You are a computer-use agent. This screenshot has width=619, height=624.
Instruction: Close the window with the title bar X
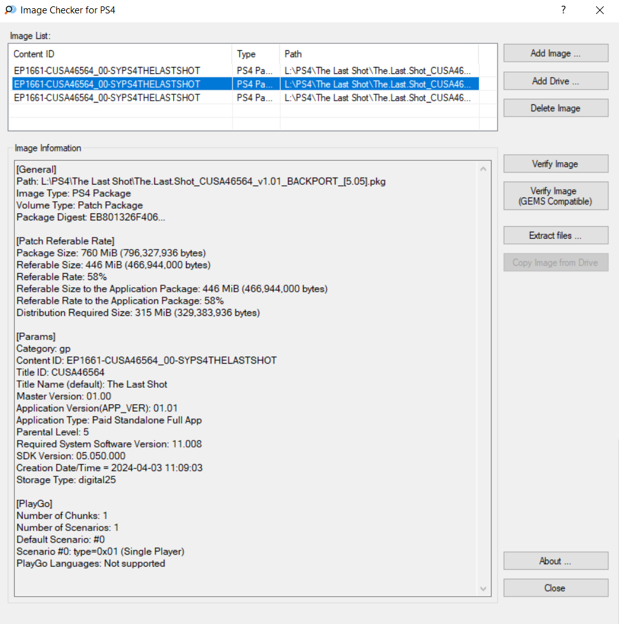click(599, 10)
